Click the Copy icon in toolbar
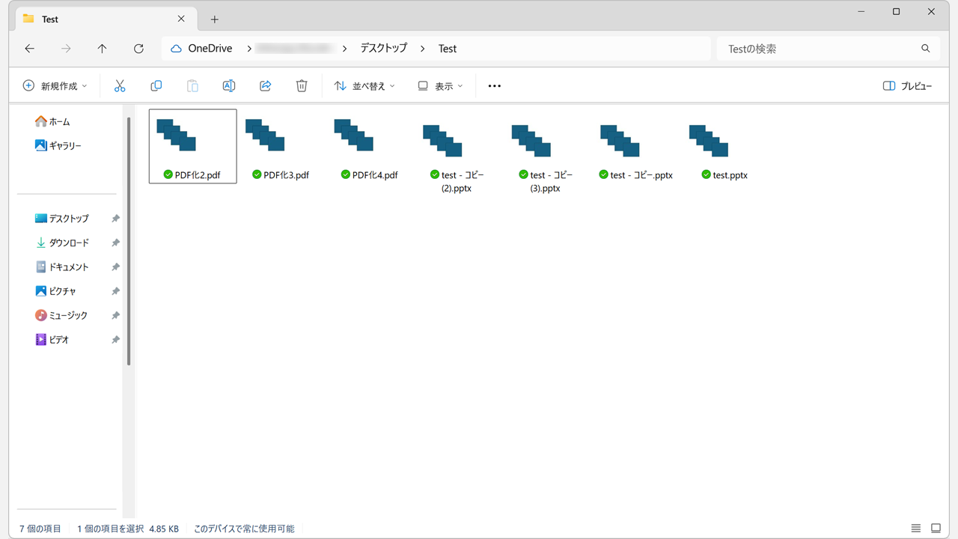Image resolution: width=958 pixels, height=539 pixels. (x=156, y=86)
